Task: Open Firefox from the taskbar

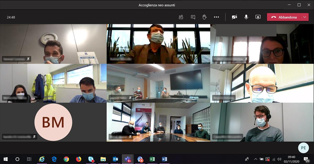Action: (79, 159)
